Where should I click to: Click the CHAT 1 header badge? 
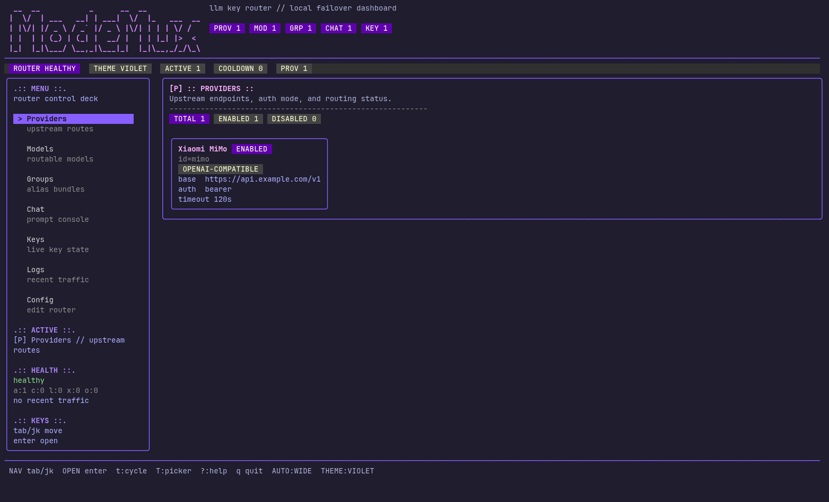click(338, 28)
